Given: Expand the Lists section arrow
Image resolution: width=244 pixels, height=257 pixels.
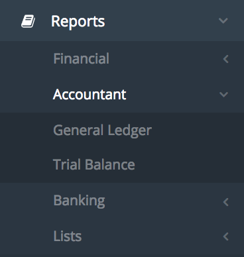Looking at the screenshot, I should [225, 236].
